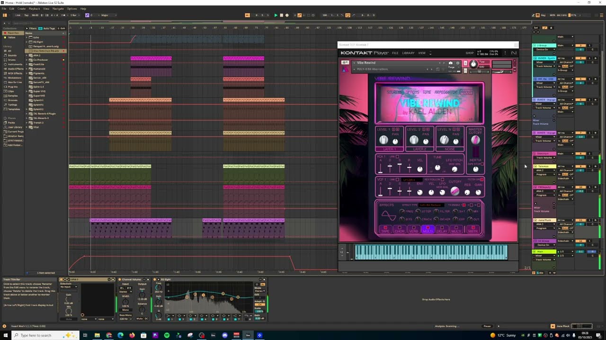Select Drums category in browser

click(x=12, y=60)
